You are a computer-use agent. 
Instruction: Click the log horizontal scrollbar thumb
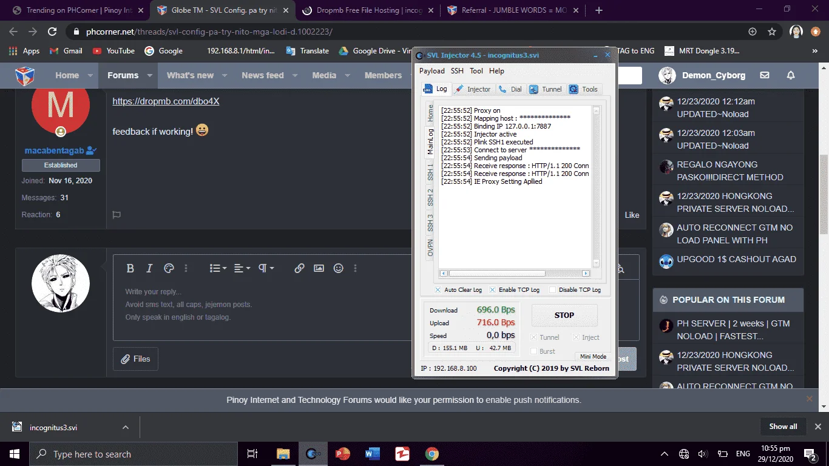[496, 274]
